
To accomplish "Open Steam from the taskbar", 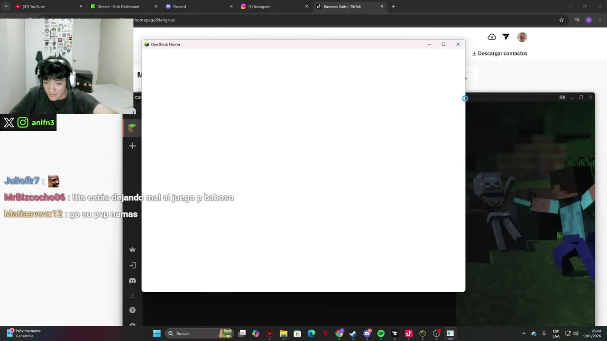I will pyautogui.click(x=353, y=333).
